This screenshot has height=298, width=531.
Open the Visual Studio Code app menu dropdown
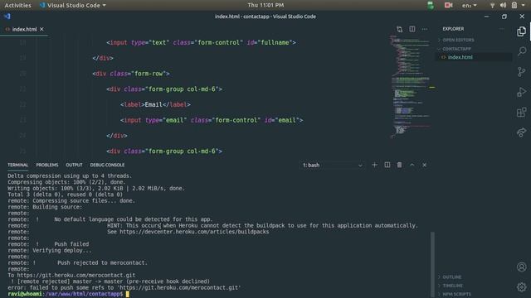72,5
